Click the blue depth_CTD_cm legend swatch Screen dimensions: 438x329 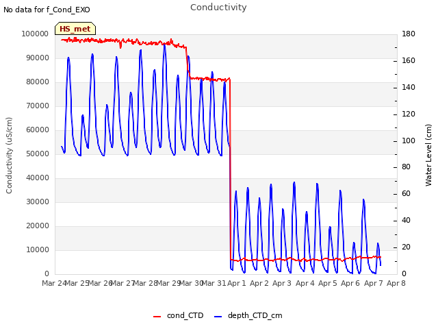tap(218, 317)
